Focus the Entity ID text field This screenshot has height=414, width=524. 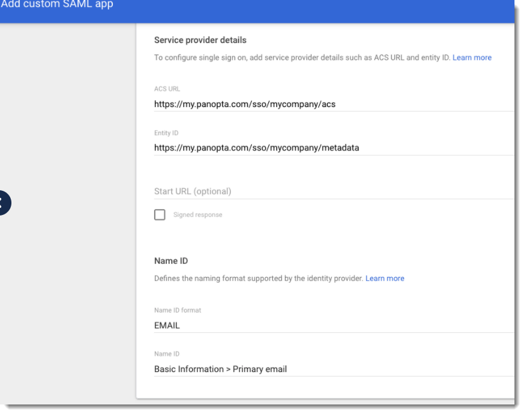click(333, 148)
